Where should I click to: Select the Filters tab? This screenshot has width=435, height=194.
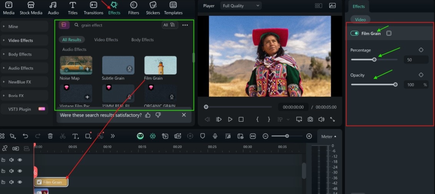tap(134, 8)
